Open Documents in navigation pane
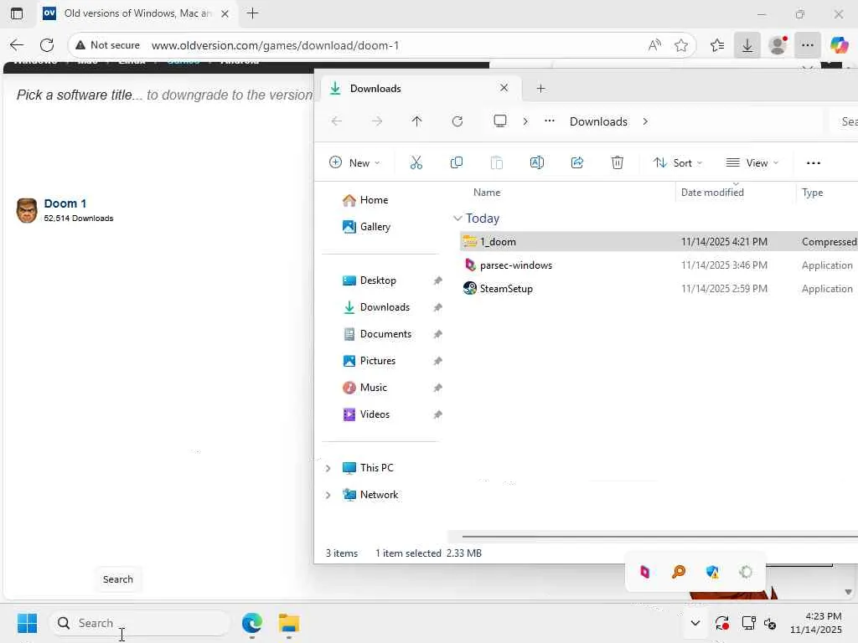Viewport: 858px width, 643px height. [385, 333]
